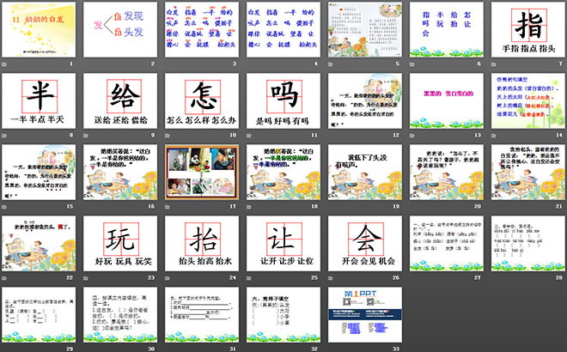Select slide 12 story text thumbnail
Viewport: 567px width, 352px height.
pos(365,100)
